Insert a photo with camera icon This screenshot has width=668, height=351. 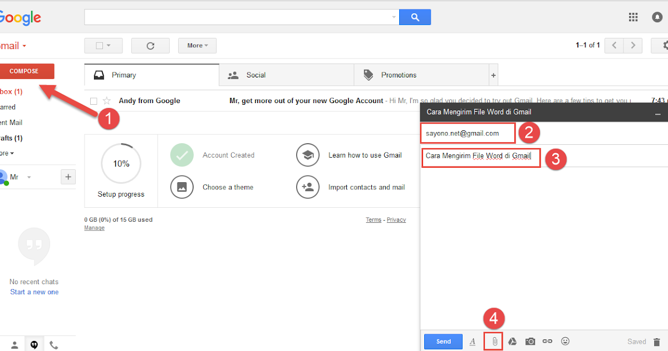[531, 342]
